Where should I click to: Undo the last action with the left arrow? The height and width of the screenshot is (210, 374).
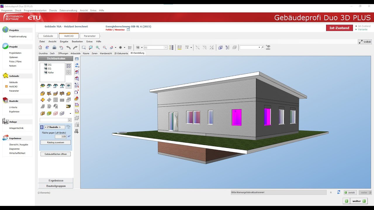[68, 47]
